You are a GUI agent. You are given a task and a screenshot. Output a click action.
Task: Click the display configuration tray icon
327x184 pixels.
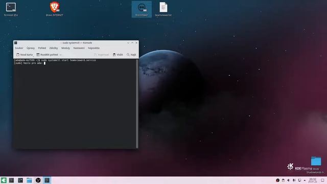coord(299,180)
